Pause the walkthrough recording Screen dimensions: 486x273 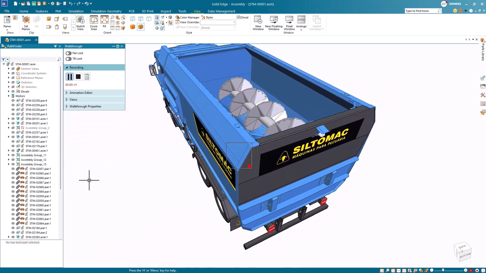[70, 77]
